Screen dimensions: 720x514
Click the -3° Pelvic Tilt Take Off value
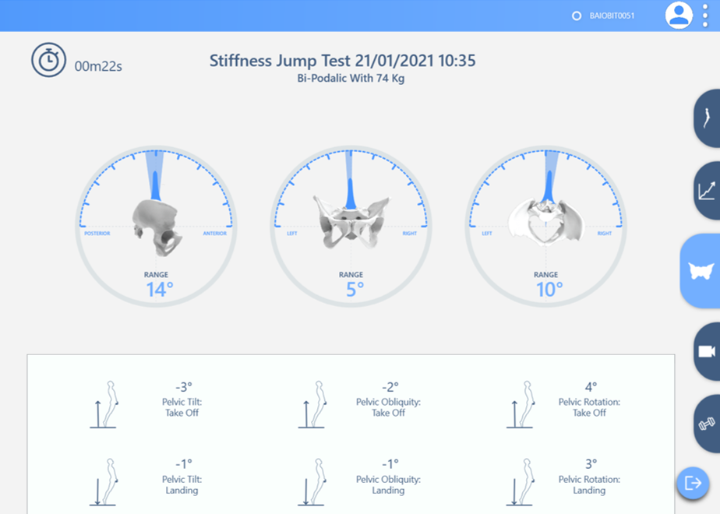183,387
